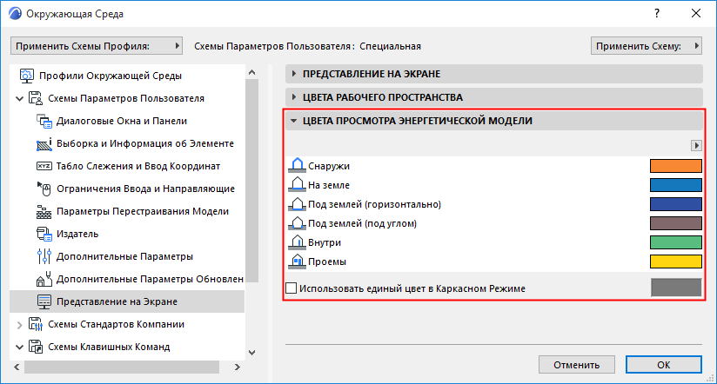This screenshot has width=717, height=384.
Task: Click the Снаружи house icon
Action: (298, 165)
